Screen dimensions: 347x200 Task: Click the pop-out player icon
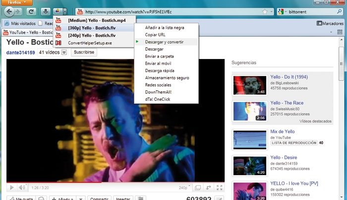click(209, 188)
